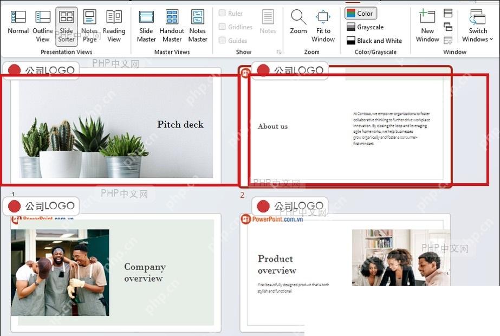Open Outline View
The image size is (500, 336).
point(43,27)
